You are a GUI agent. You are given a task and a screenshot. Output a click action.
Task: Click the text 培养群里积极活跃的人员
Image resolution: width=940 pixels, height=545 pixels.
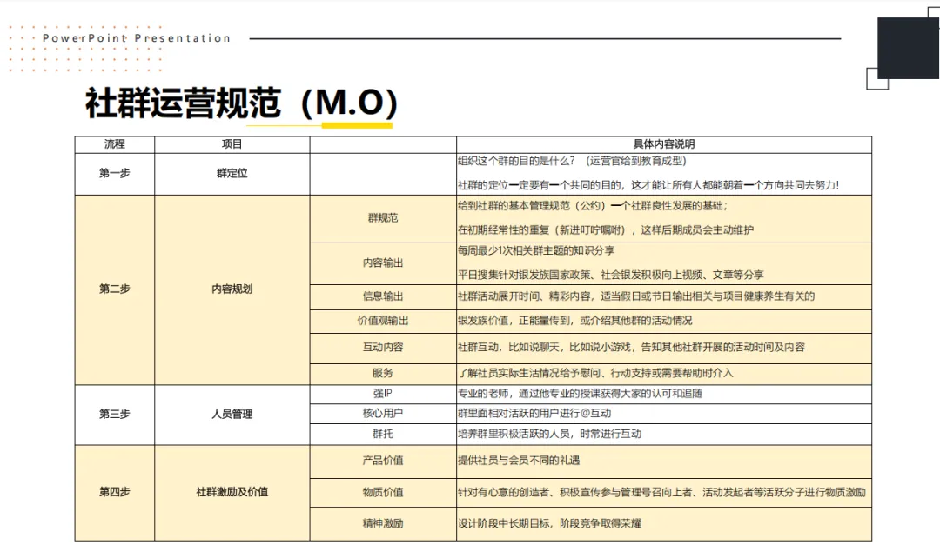click(550, 434)
